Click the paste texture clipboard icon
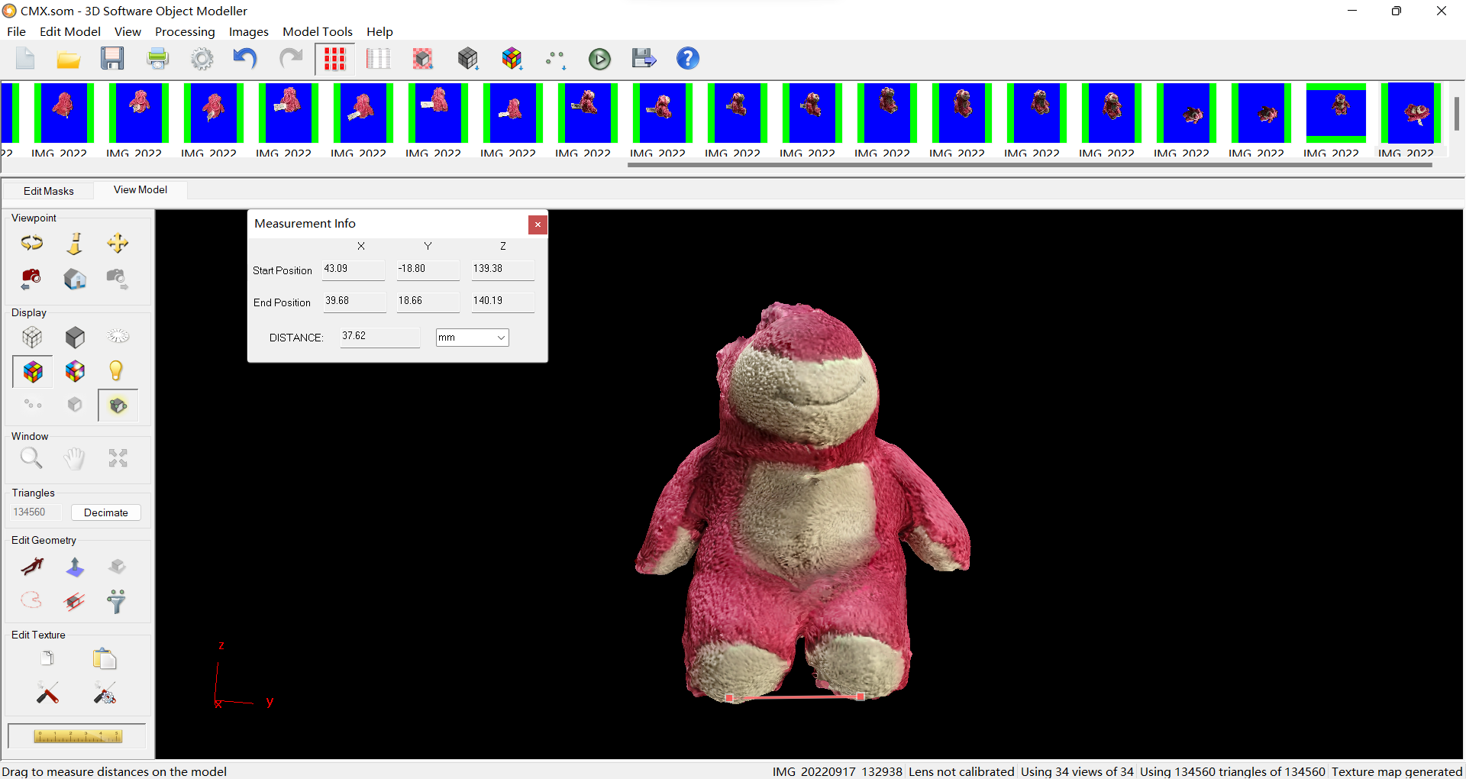The image size is (1466, 779). pyautogui.click(x=105, y=658)
